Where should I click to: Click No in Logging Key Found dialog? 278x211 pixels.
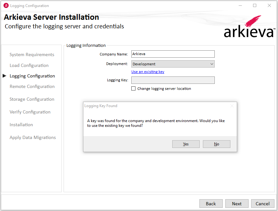click(216, 144)
